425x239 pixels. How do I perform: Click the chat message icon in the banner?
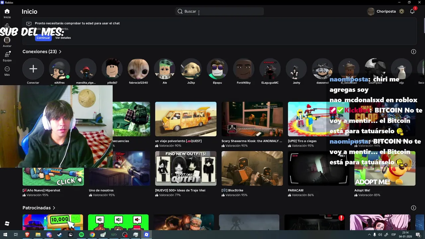pos(29,24)
